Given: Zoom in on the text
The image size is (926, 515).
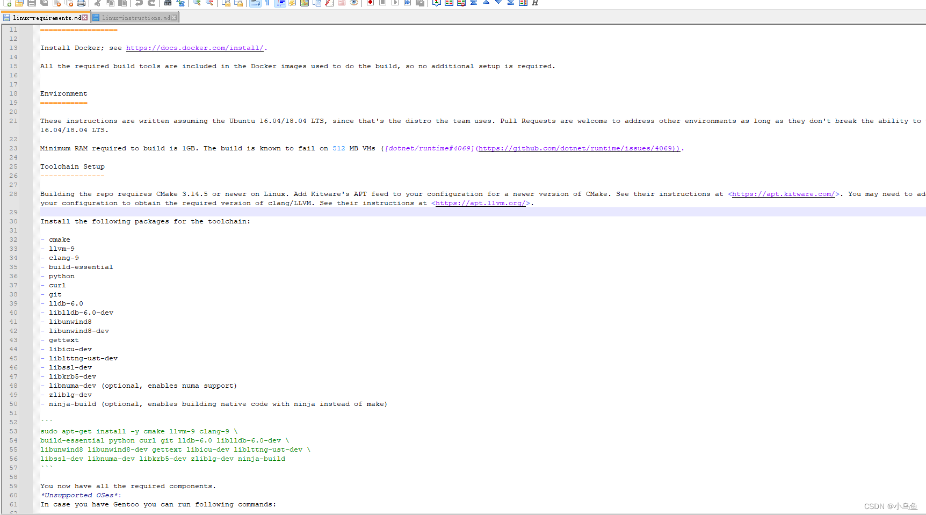Looking at the screenshot, I should click(x=197, y=3).
